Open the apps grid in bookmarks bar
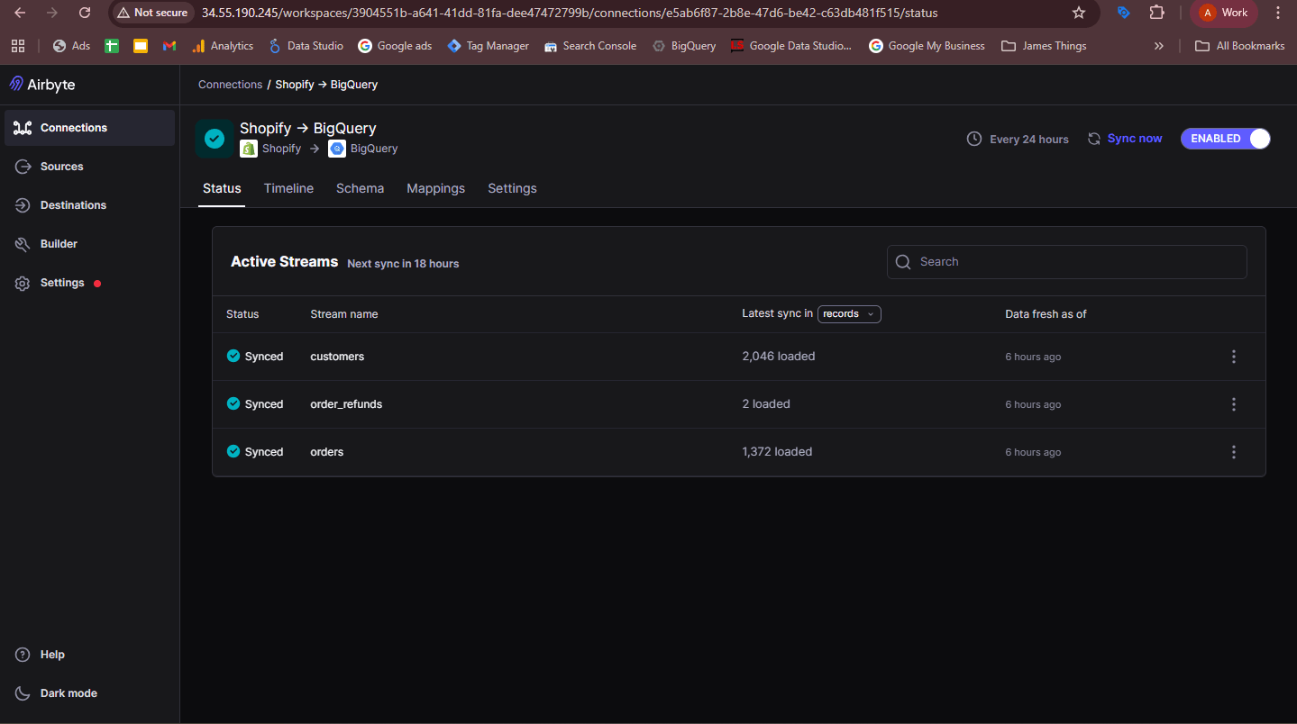Screen dimensions: 1297x724 click(x=18, y=46)
